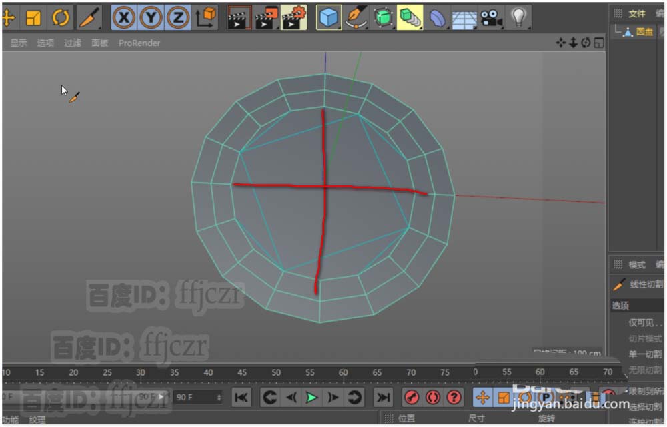Add a Camera object from toolbar
This screenshot has width=667, height=427.
click(x=491, y=18)
